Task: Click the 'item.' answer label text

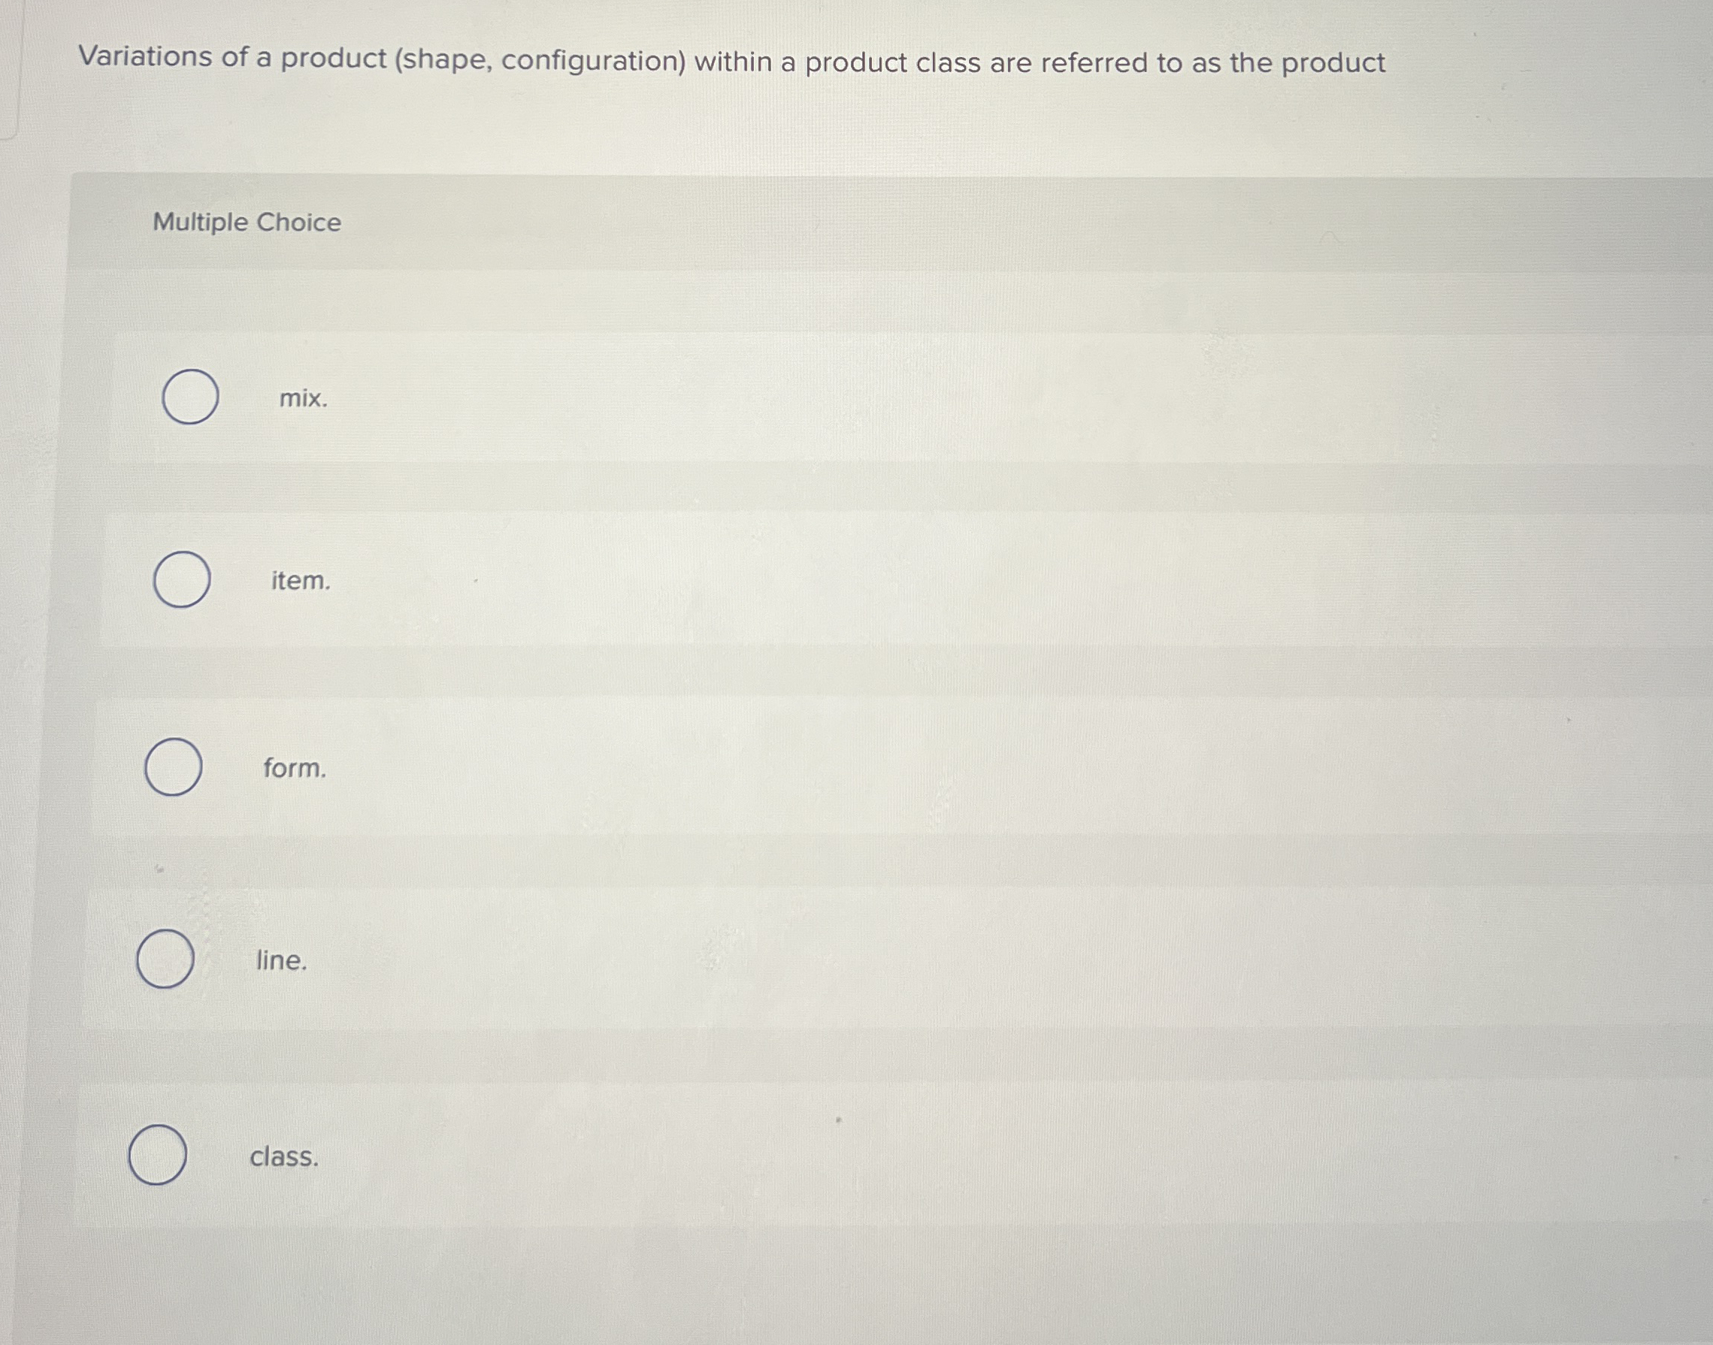Action: tap(300, 583)
